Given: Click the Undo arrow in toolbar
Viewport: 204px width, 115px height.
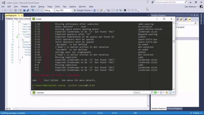Looking at the screenshot, I should pyautogui.click(x=33, y=11).
